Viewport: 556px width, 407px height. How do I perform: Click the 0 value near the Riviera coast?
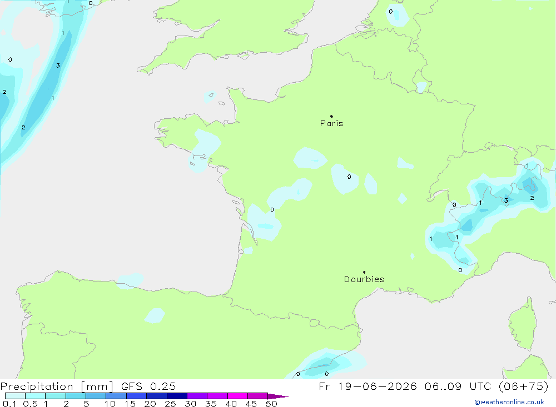[x=460, y=270]
